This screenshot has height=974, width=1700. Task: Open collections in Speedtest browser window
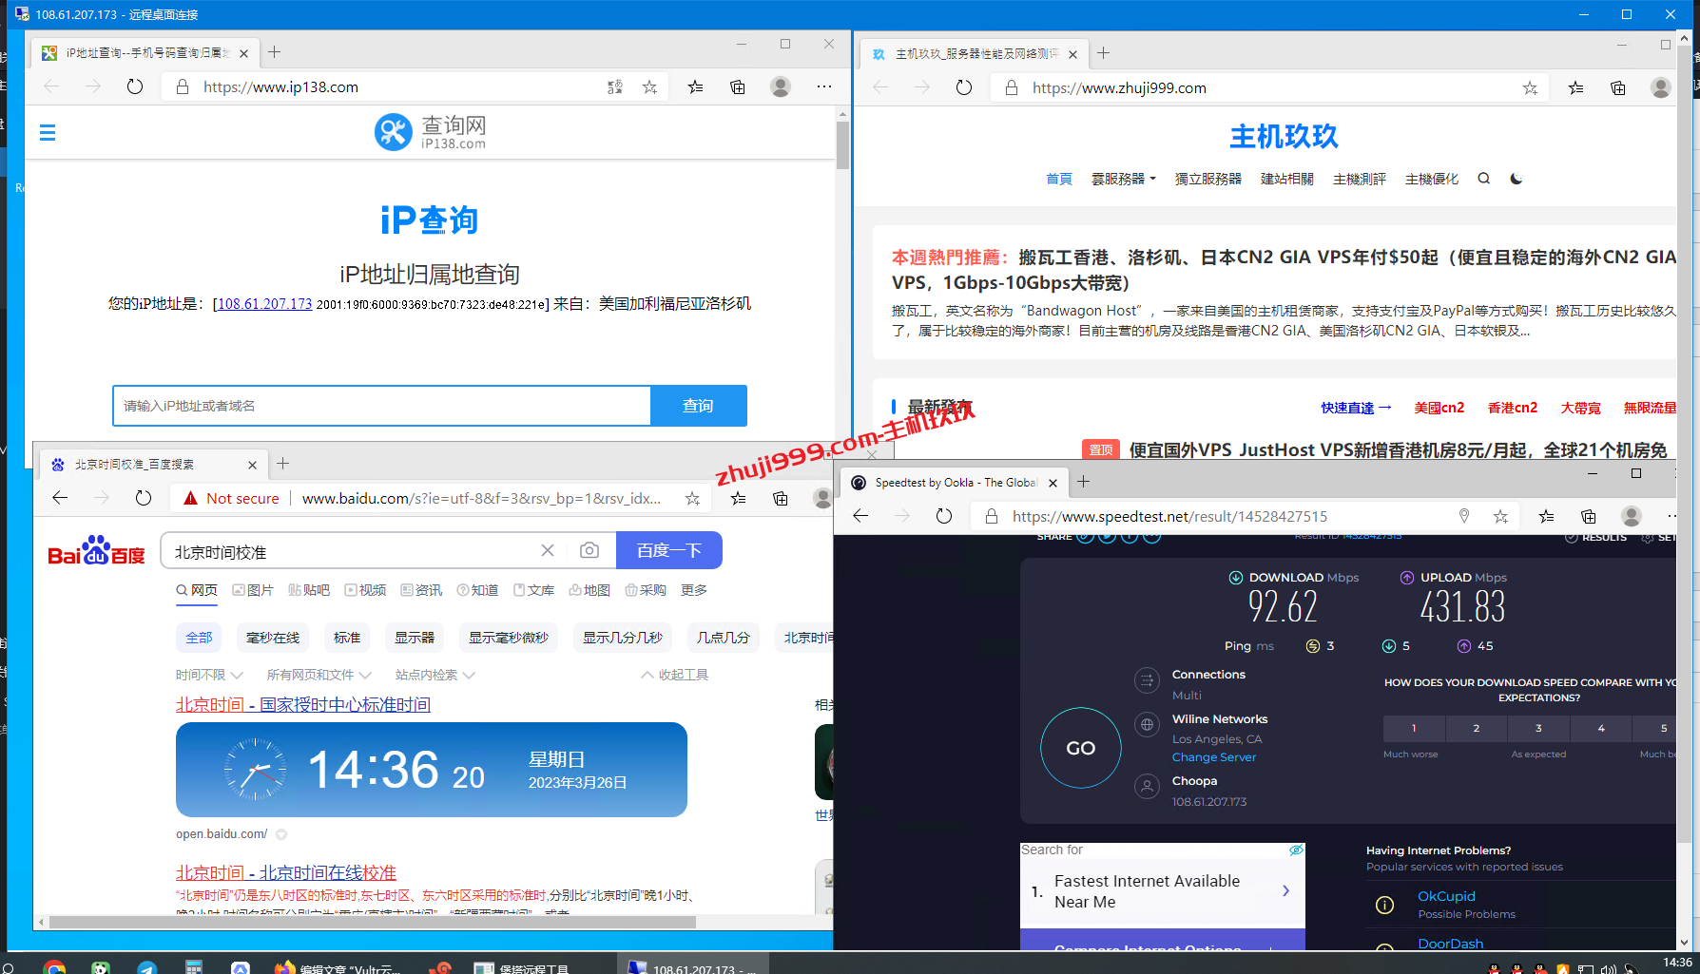[1589, 516]
